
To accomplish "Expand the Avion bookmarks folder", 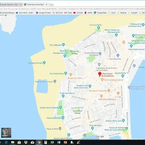I will pyautogui.click(x=112, y=13).
